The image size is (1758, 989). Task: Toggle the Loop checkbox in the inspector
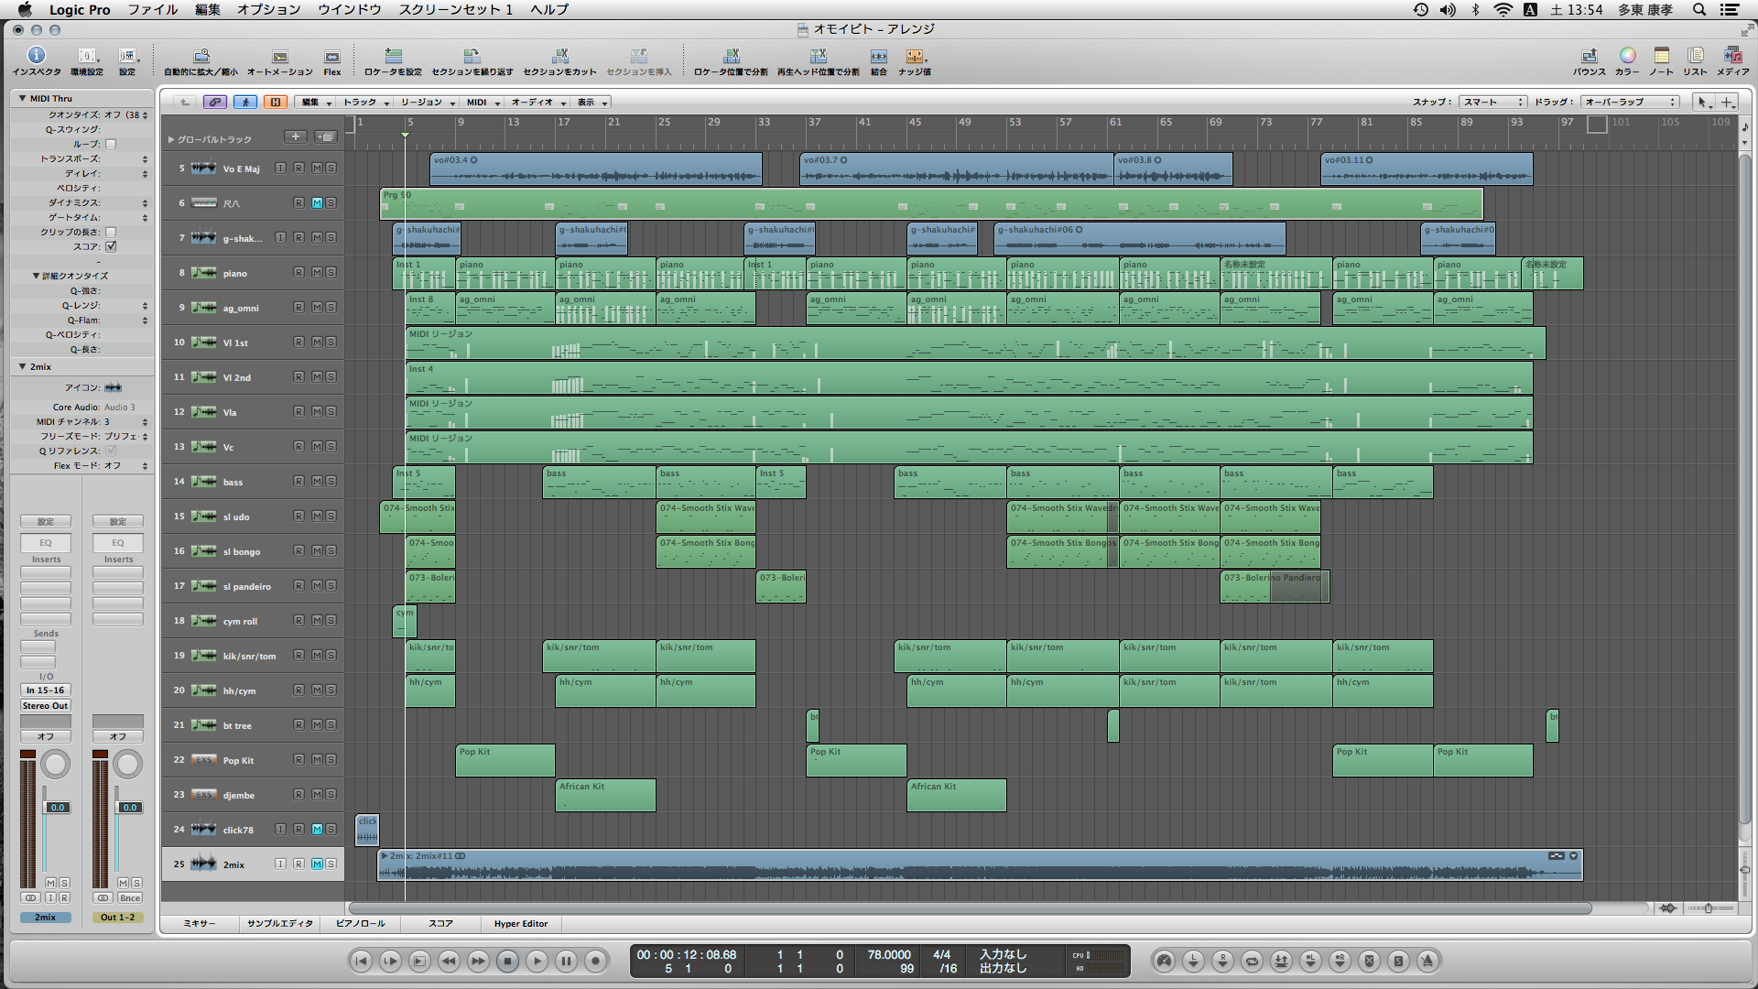[x=111, y=144]
